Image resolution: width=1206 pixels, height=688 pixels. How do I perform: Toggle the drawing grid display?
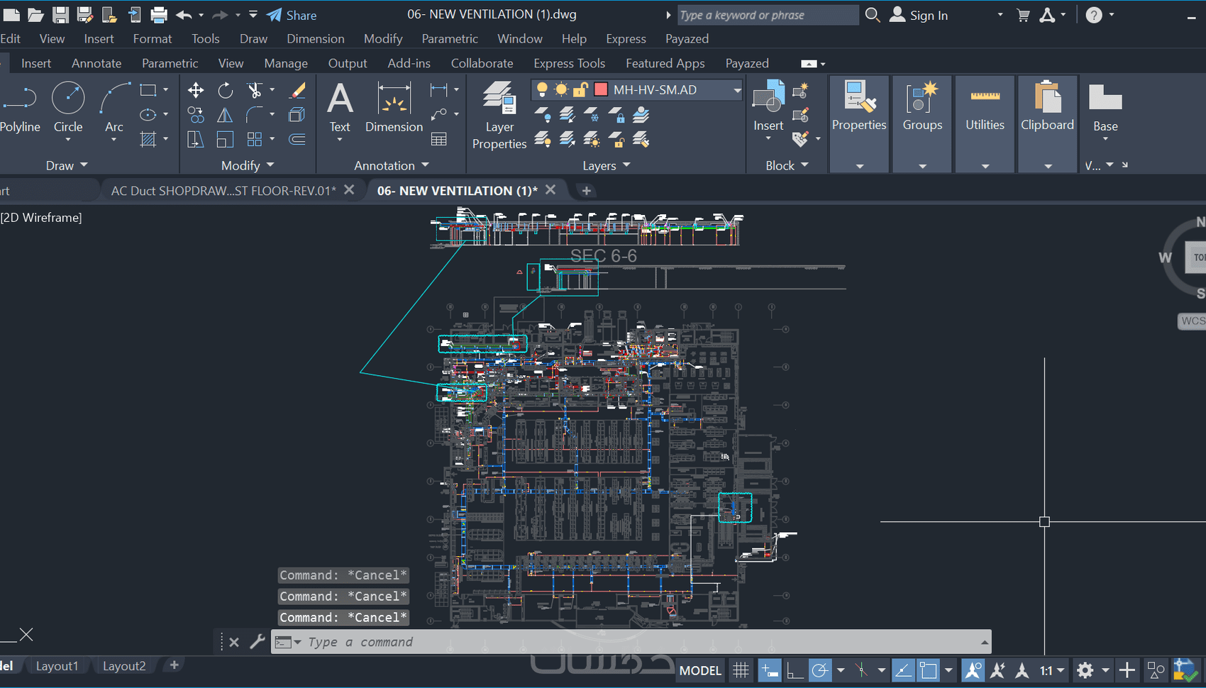741,670
